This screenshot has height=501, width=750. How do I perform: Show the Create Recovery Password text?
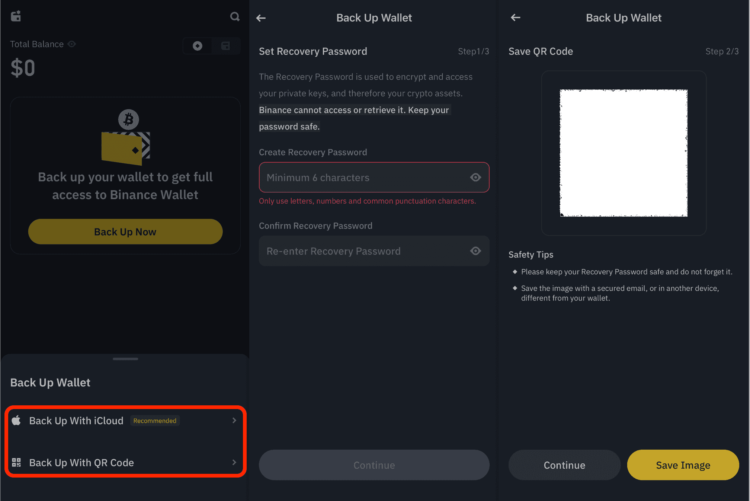click(x=313, y=152)
